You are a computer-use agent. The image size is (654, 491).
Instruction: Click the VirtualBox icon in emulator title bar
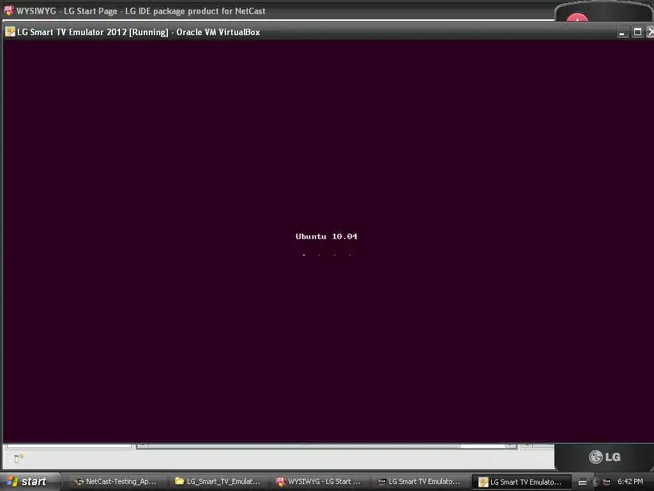pyautogui.click(x=10, y=32)
